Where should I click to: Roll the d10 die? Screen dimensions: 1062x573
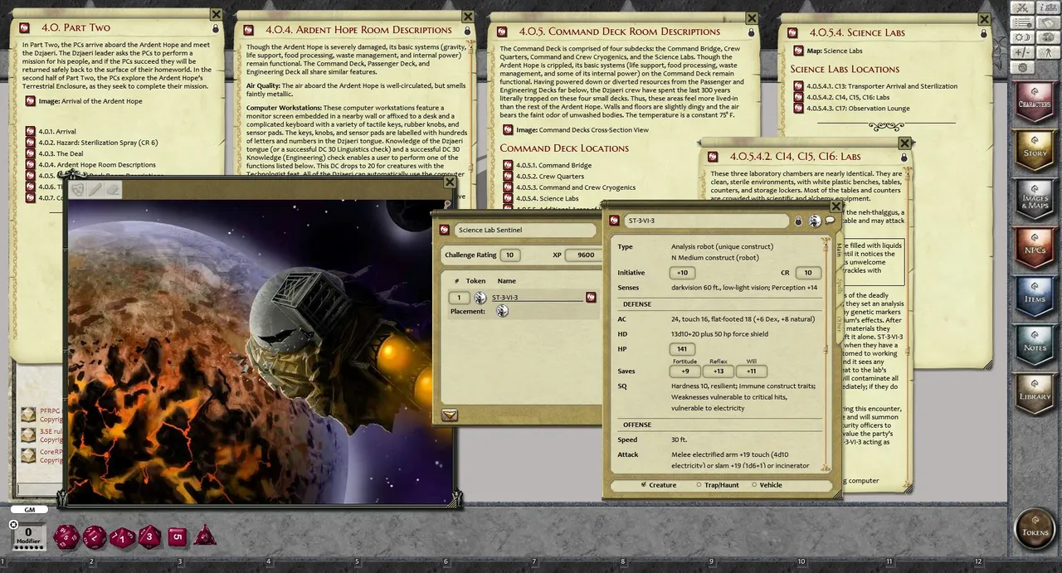pos(122,537)
